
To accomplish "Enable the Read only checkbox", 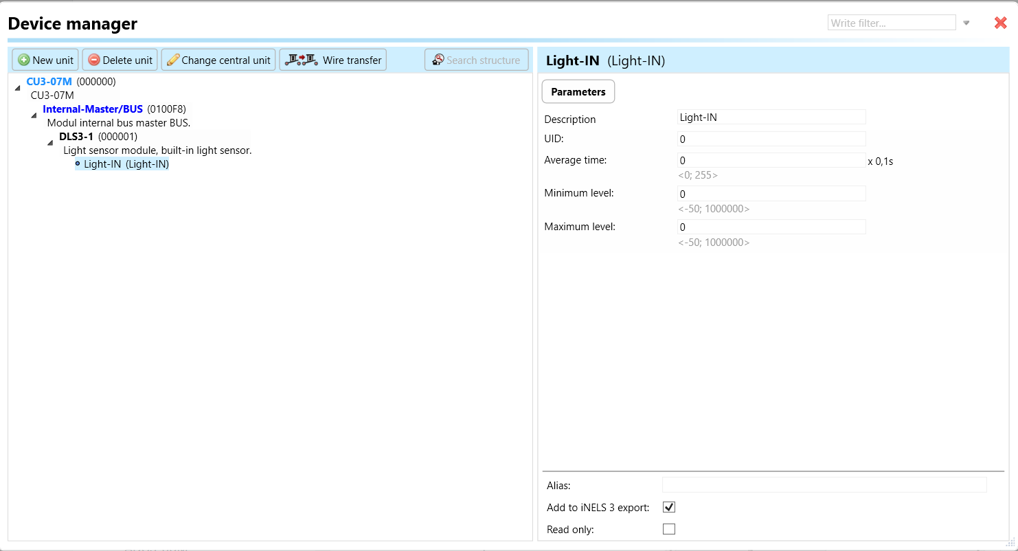I will coord(668,529).
